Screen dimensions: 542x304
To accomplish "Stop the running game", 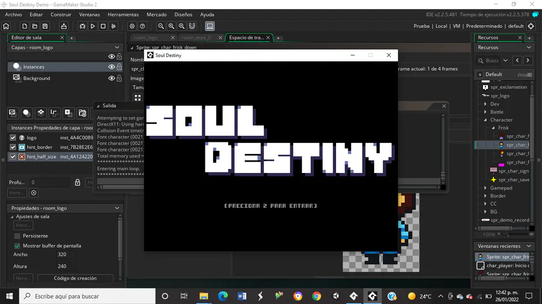I will (x=103, y=26).
